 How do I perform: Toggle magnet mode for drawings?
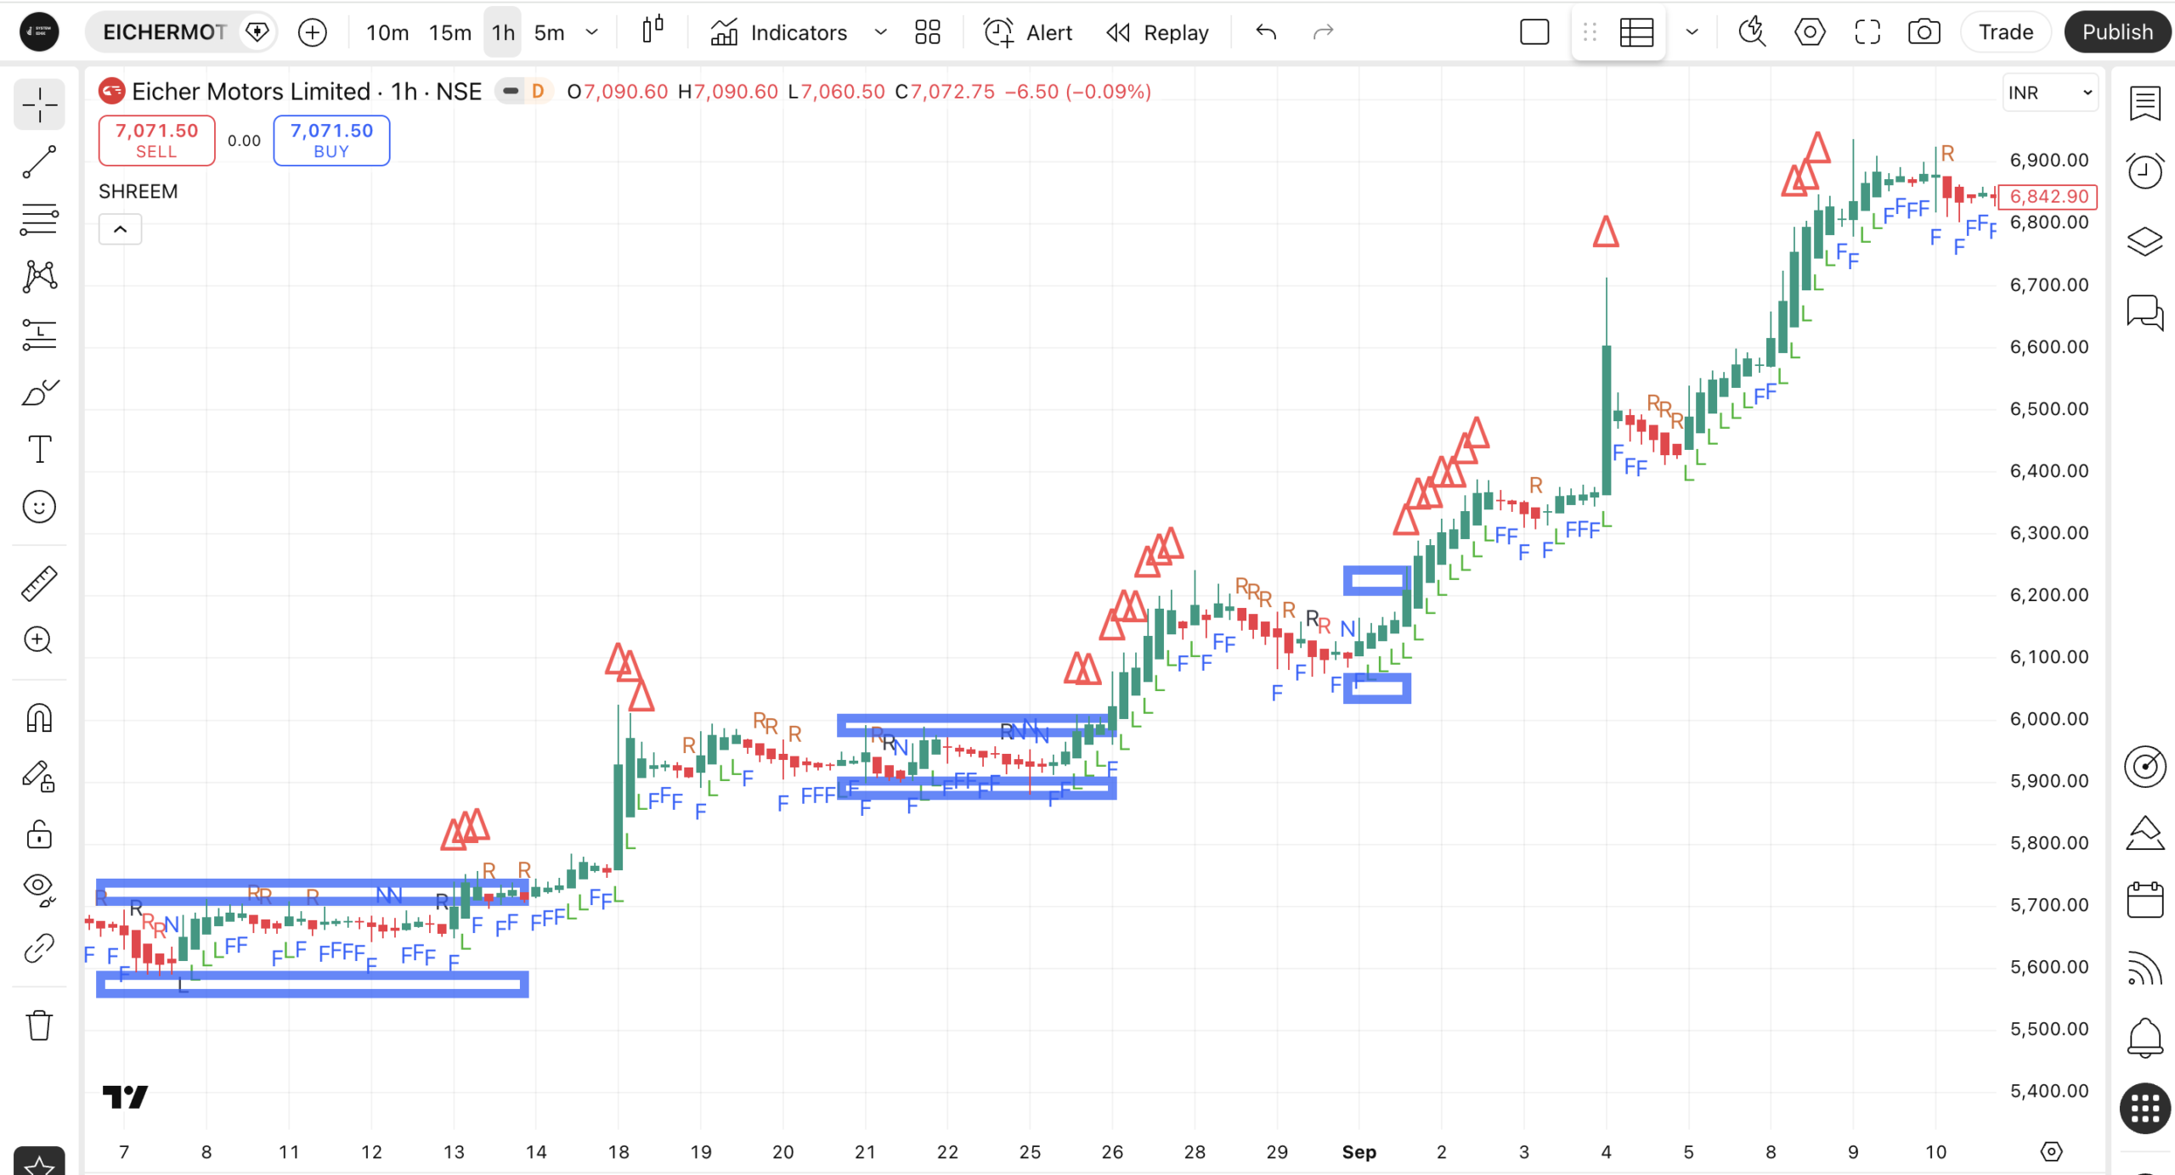[x=39, y=718]
